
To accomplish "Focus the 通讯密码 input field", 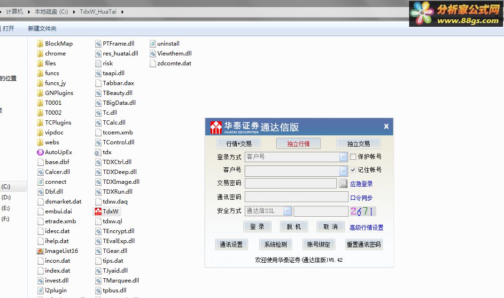I will click(296, 197).
